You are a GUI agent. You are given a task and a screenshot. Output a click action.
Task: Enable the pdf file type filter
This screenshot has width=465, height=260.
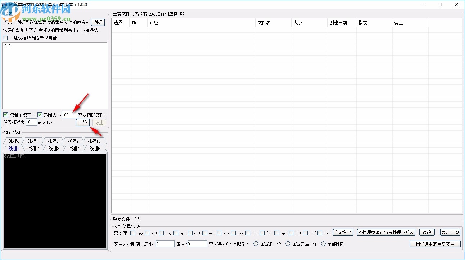(x=304, y=233)
